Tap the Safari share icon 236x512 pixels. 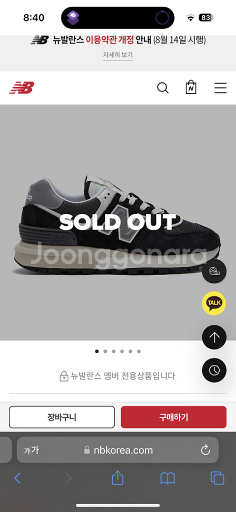pos(118,478)
